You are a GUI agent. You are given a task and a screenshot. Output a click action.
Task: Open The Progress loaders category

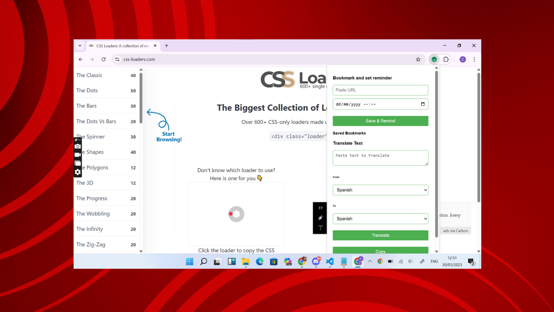click(x=106, y=198)
